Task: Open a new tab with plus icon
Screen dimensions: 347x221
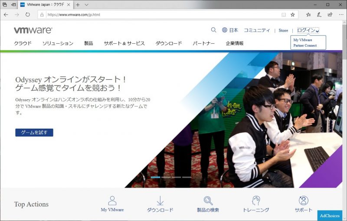Action: click(78, 5)
